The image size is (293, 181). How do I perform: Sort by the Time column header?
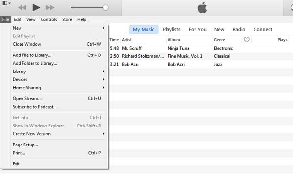point(114,40)
